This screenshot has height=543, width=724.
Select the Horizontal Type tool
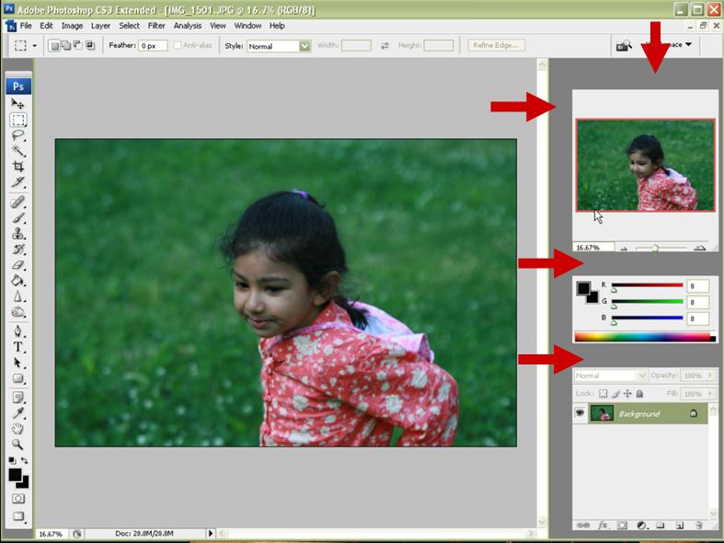[x=18, y=348]
